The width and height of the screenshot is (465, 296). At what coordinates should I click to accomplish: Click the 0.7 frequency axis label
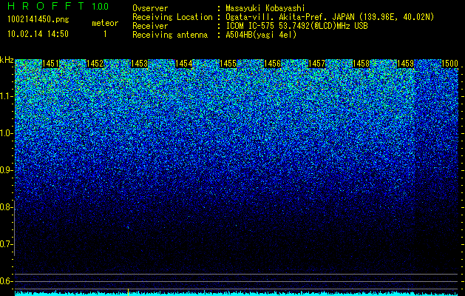[x=6, y=244]
